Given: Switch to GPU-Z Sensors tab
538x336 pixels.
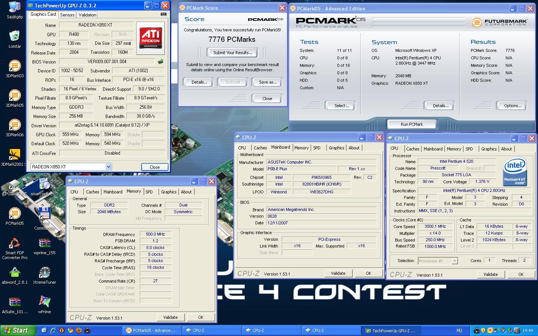Looking at the screenshot, I should [67, 15].
